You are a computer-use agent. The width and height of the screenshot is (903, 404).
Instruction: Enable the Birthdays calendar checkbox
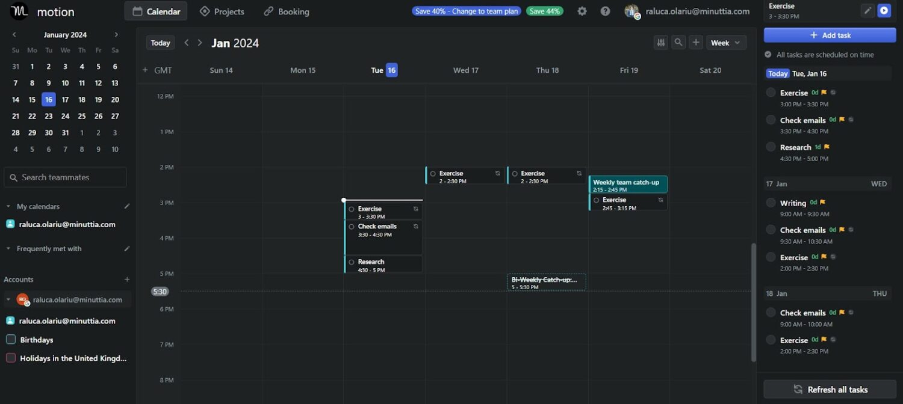point(10,340)
